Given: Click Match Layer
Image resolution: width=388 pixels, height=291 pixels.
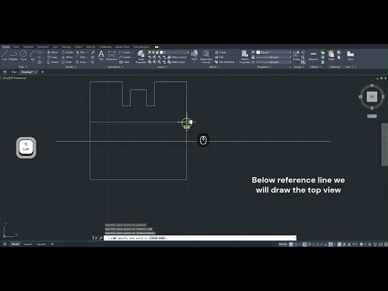Looking at the screenshot, I should pos(176,62).
